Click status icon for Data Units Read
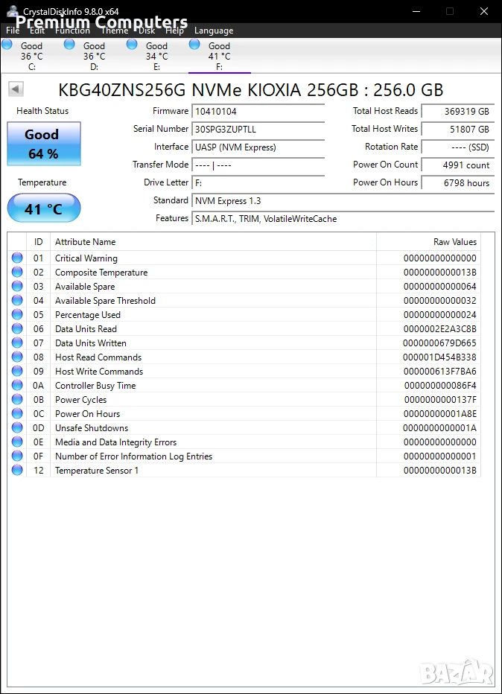Image resolution: width=502 pixels, height=694 pixels. (x=17, y=328)
